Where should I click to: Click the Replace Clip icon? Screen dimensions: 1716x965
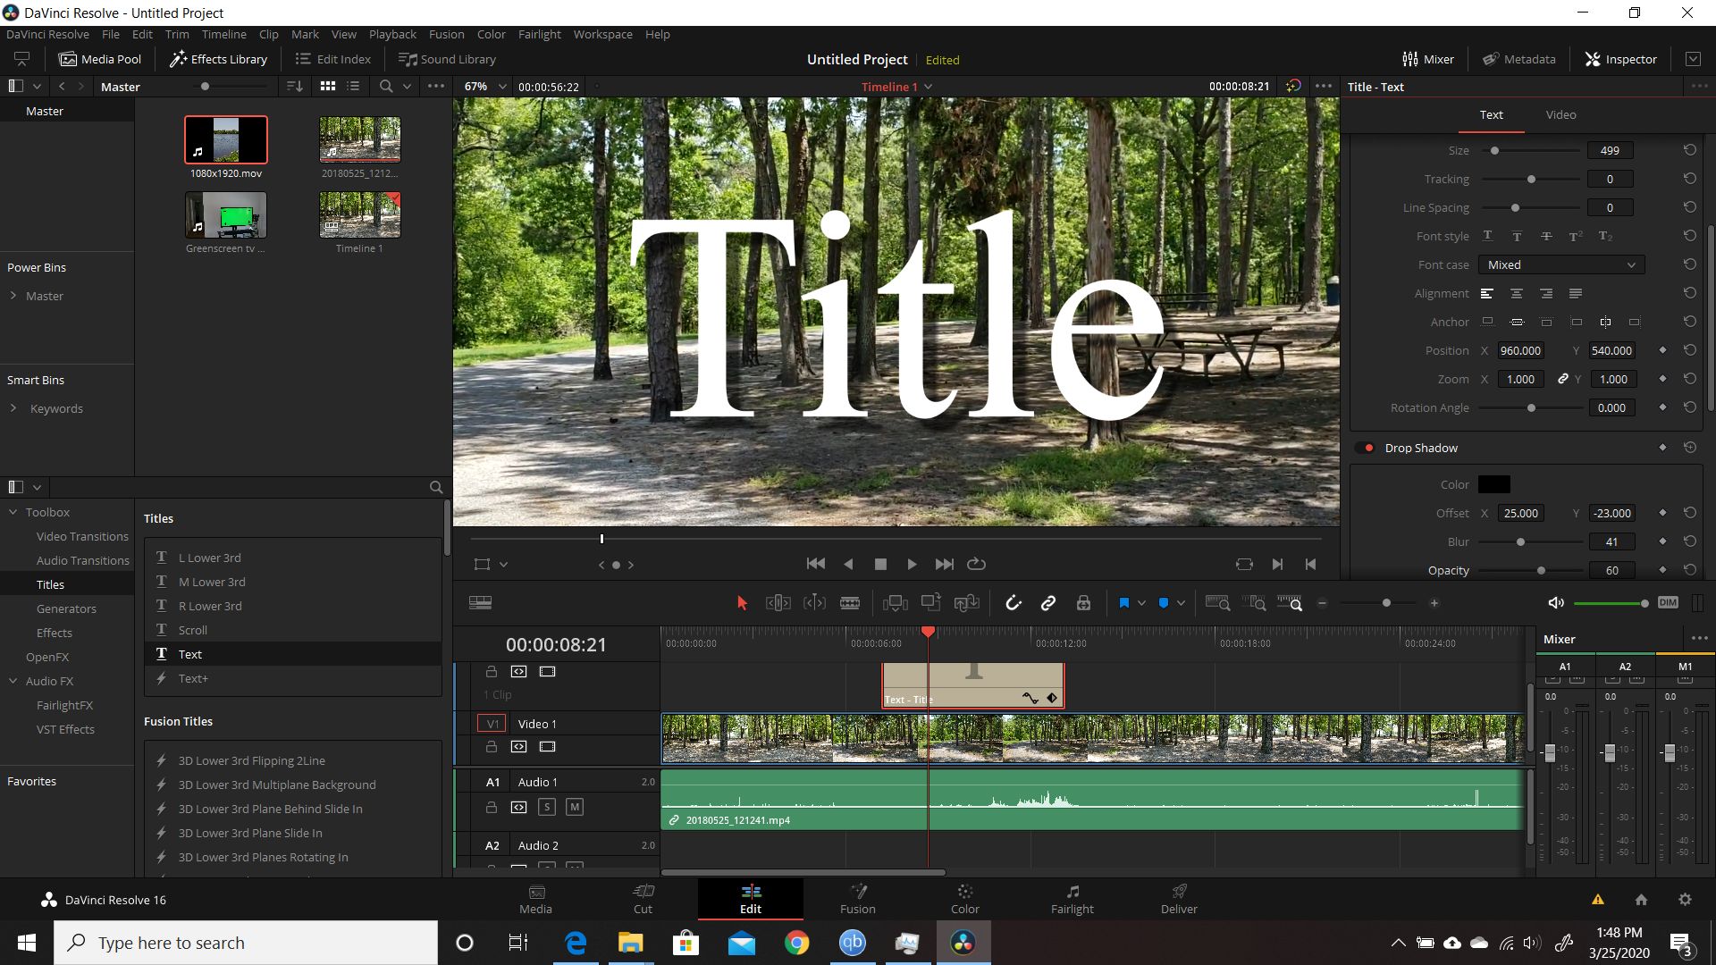pyautogui.click(x=966, y=603)
